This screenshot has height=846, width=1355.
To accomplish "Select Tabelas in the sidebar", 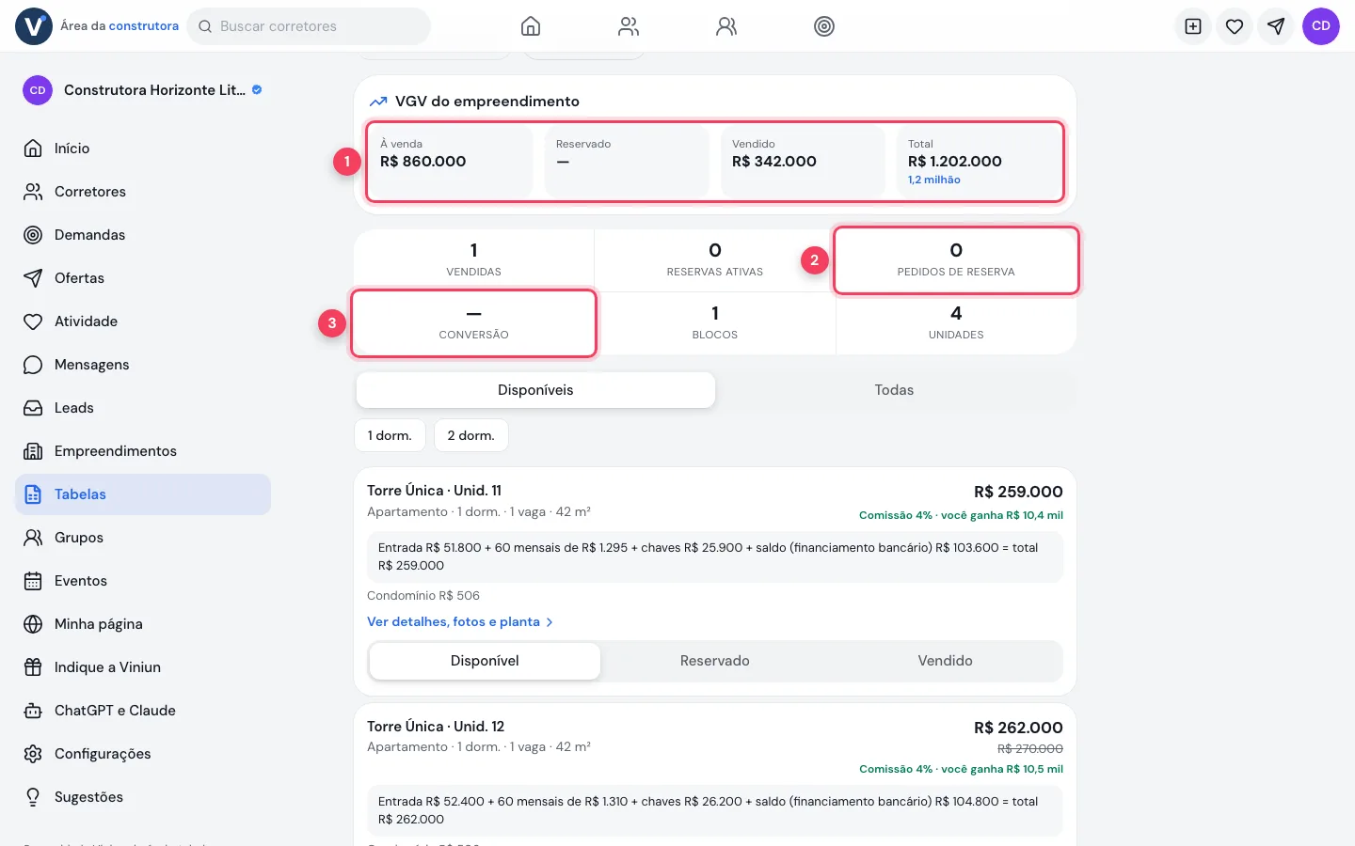I will [143, 494].
